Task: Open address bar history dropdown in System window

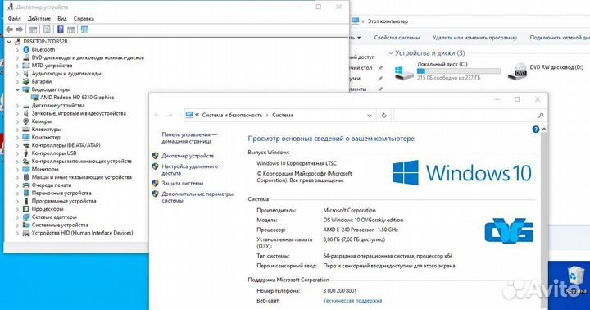Action: (370, 116)
